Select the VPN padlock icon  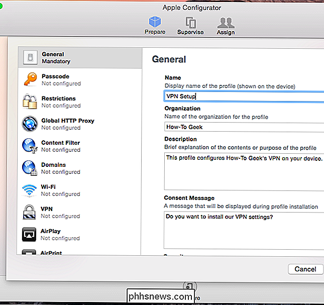tap(29, 212)
